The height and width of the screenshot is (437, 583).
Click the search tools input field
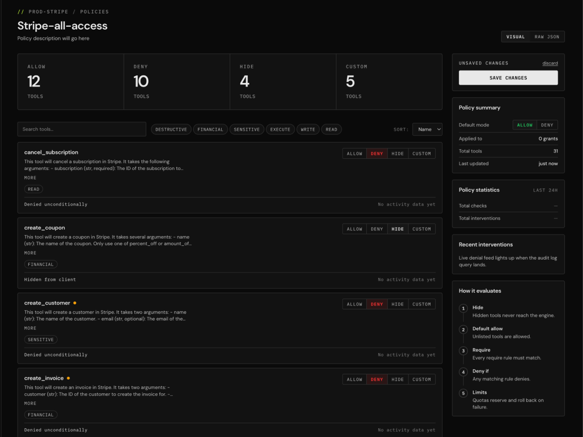coord(82,129)
